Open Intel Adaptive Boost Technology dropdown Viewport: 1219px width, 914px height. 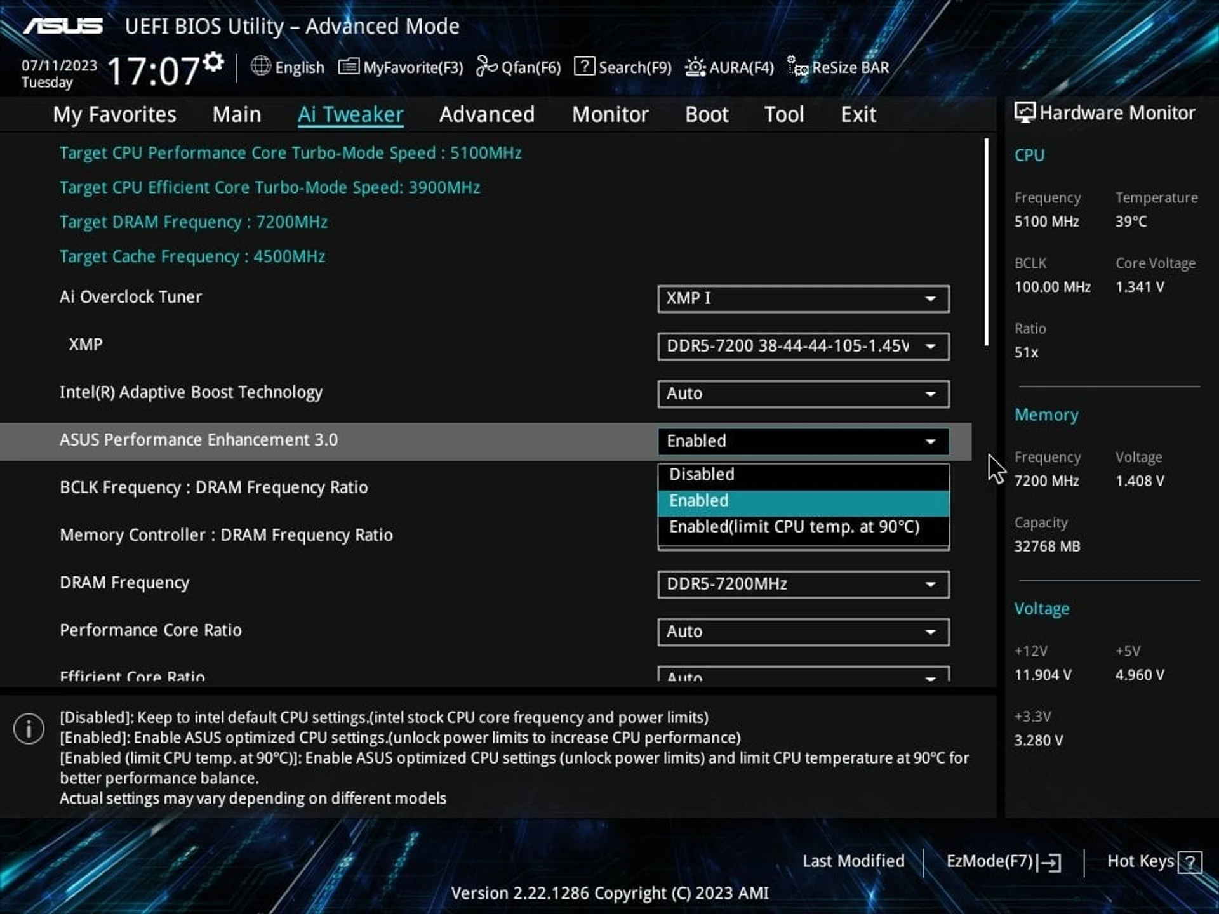coord(804,394)
